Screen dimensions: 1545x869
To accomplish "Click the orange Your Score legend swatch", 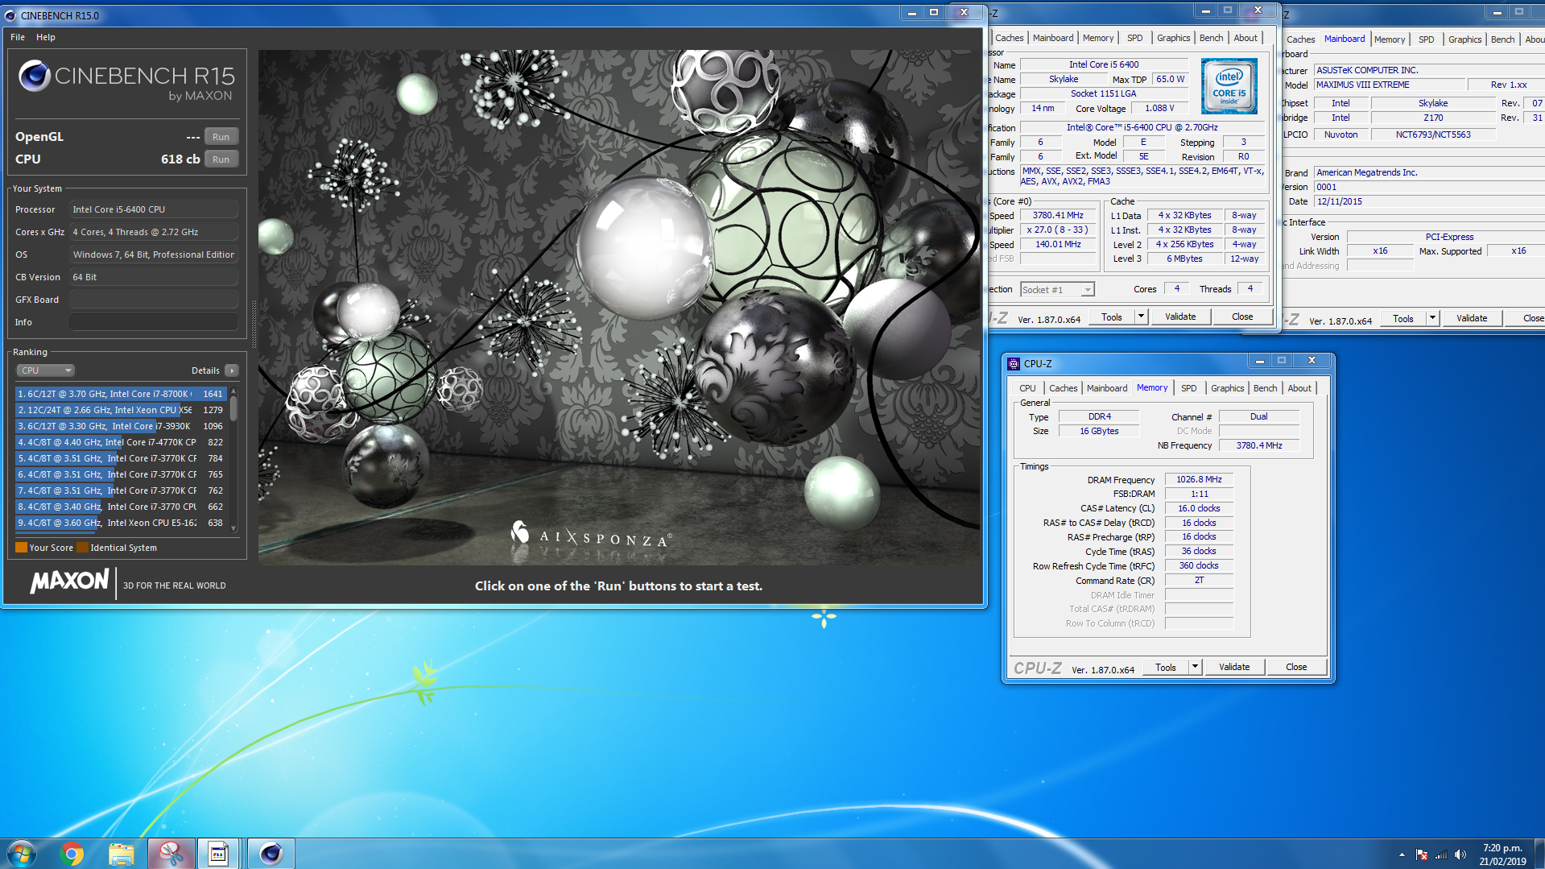I will click(x=21, y=548).
